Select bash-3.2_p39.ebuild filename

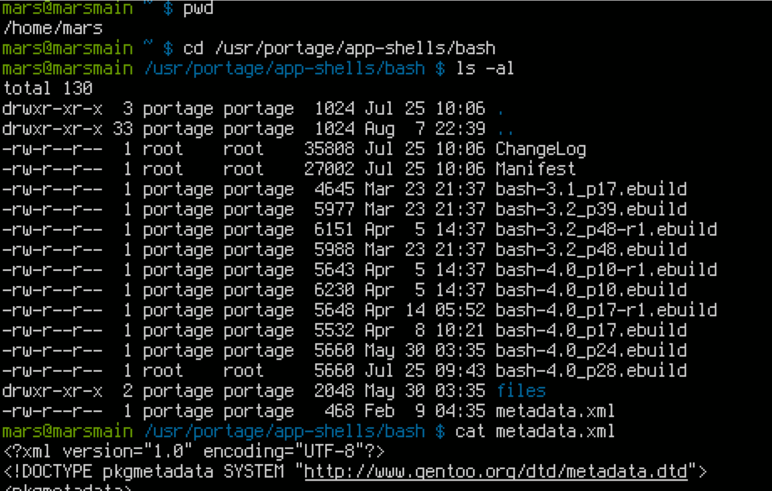point(591,210)
